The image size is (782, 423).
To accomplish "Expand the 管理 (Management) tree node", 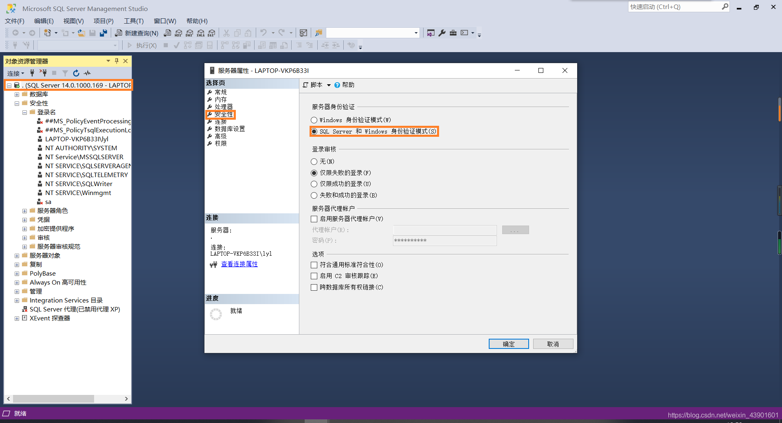I will (x=17, y=291).
